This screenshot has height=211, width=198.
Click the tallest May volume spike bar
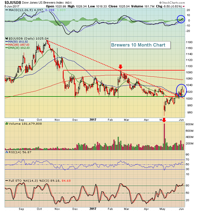[x=164, y=137]
